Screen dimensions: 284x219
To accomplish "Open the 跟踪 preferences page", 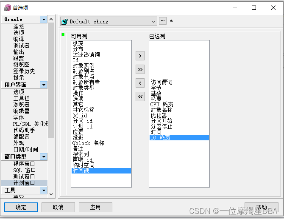I will coord(19,58).
